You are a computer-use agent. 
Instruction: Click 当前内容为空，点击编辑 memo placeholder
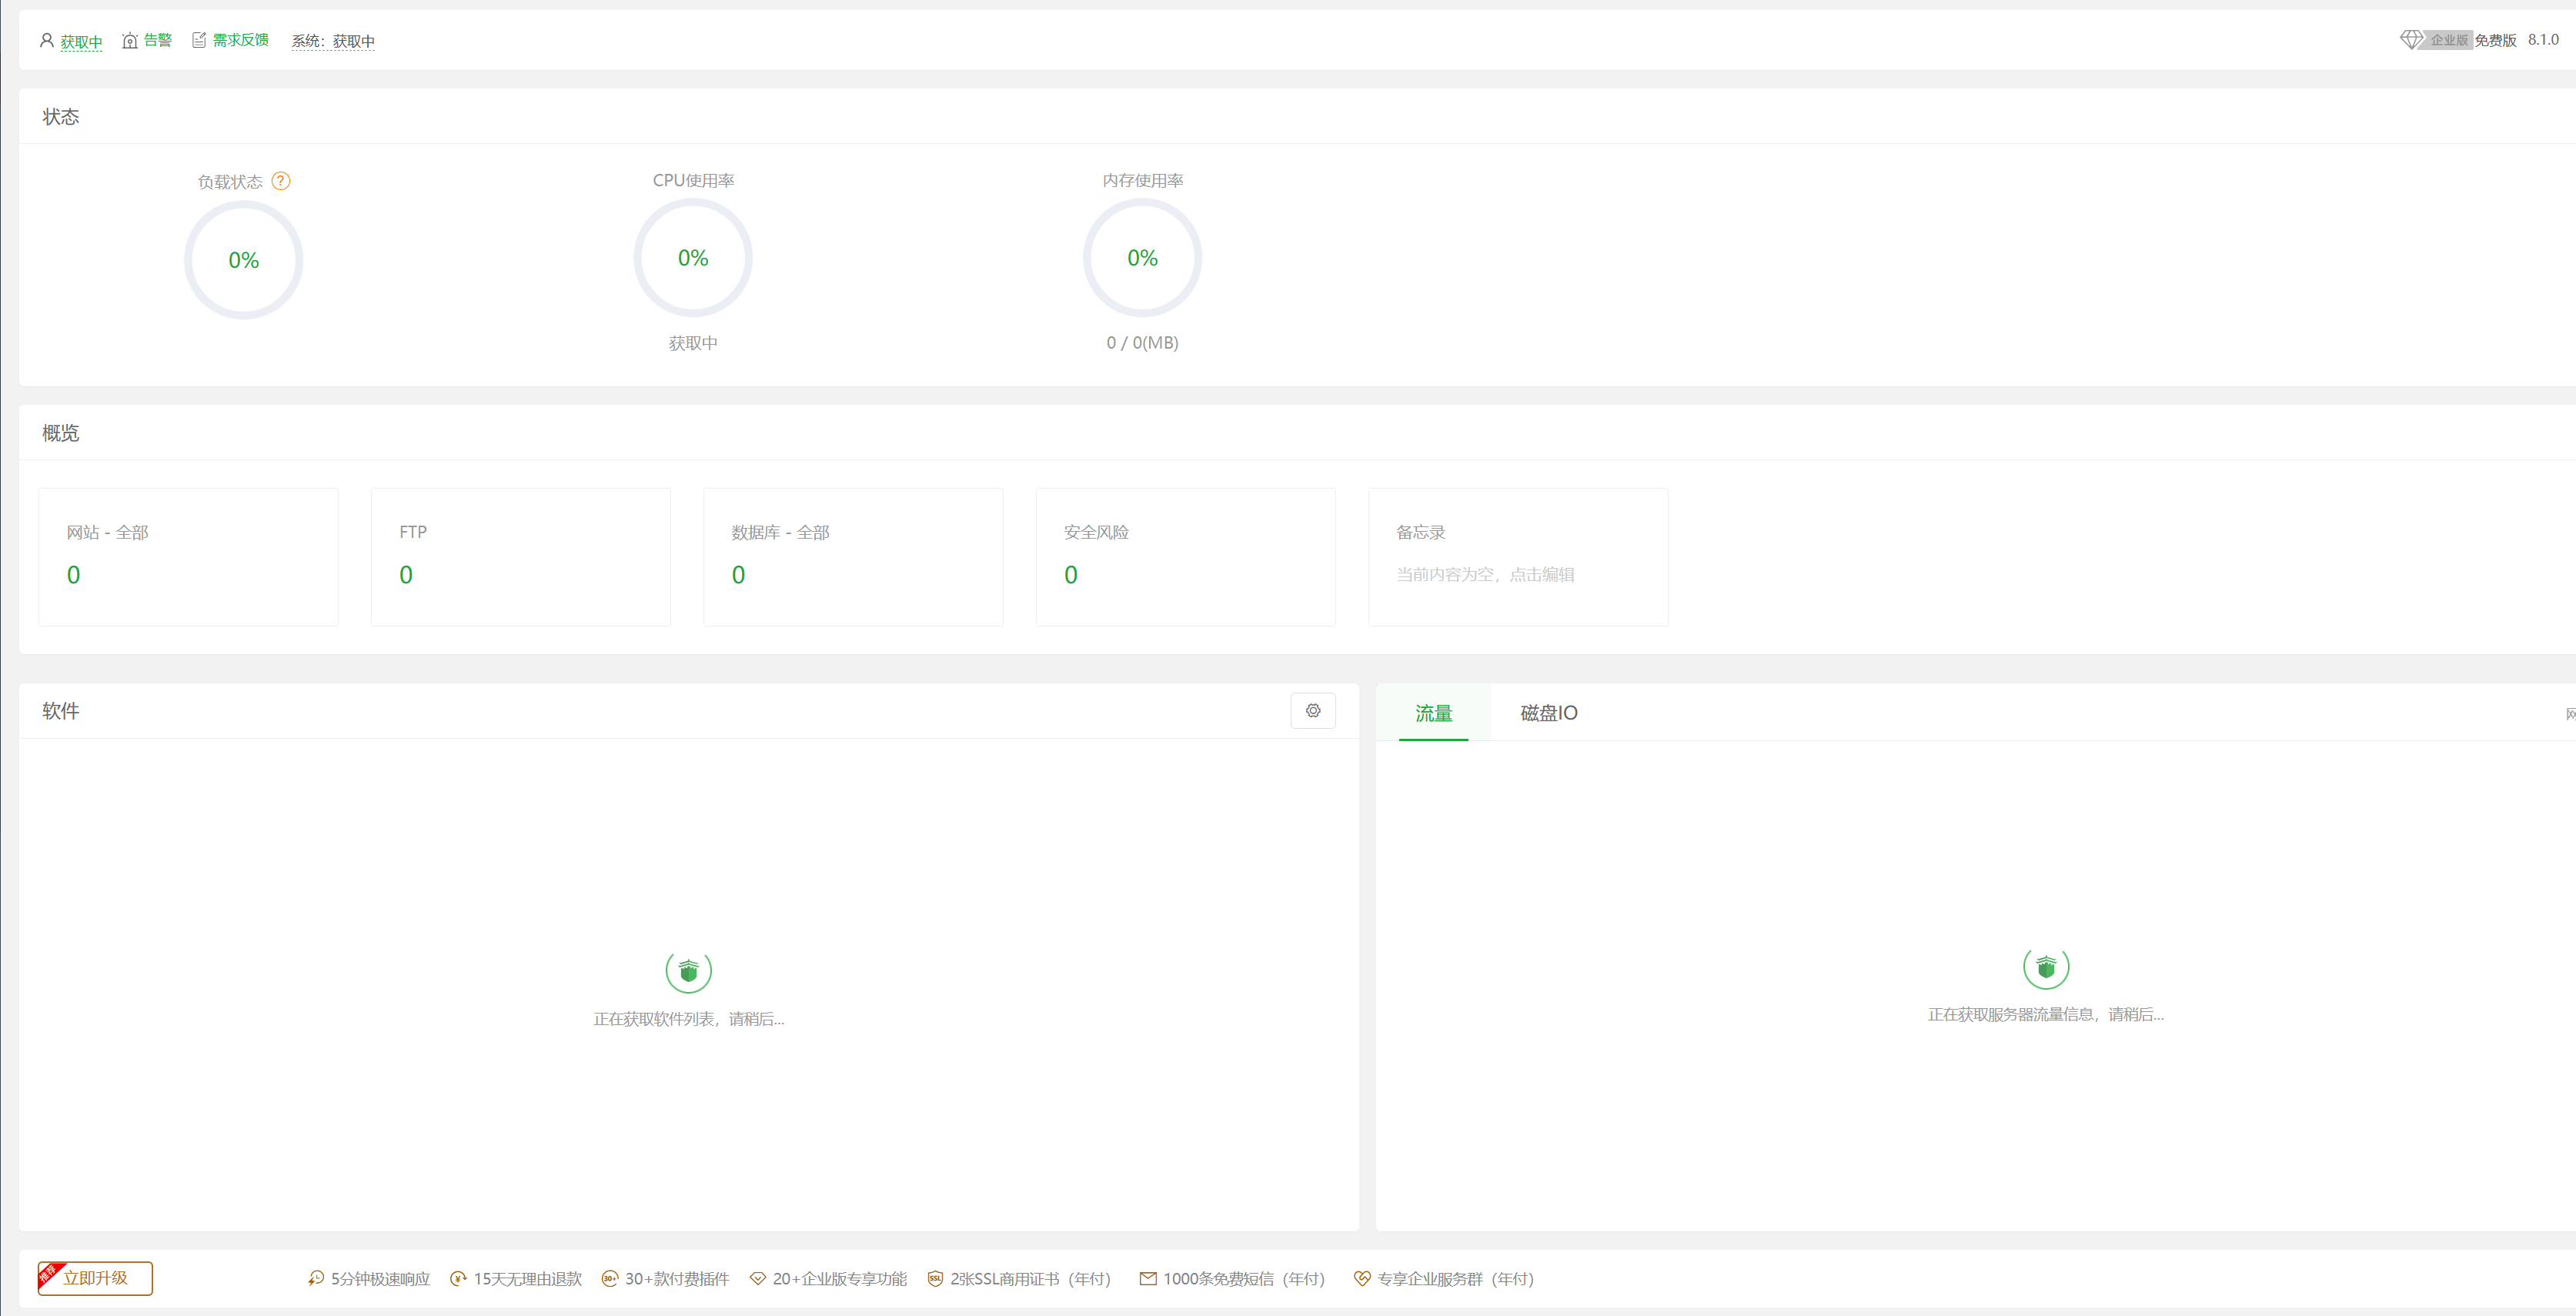pos(1485,574)
